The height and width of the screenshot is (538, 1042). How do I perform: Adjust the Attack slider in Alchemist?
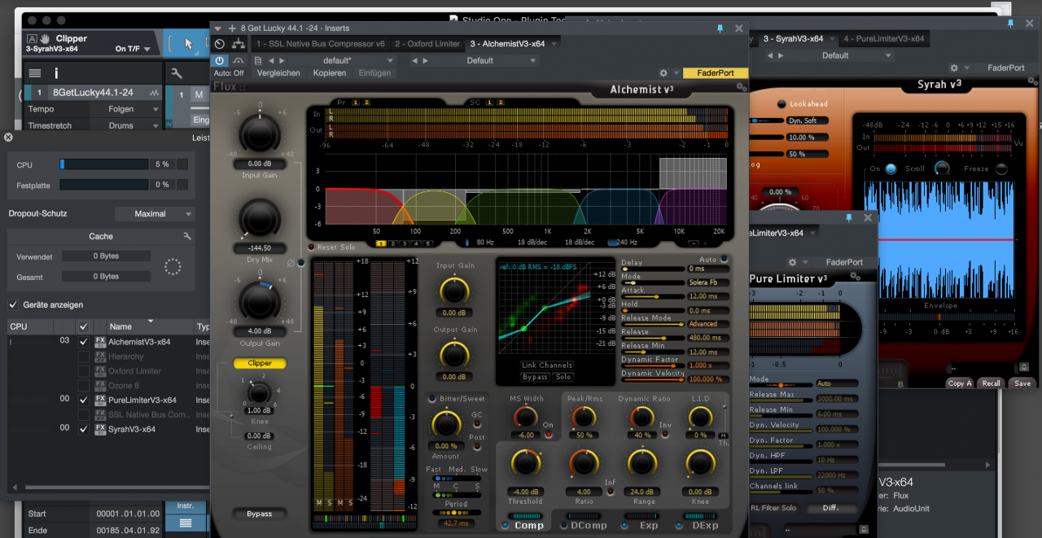tap(654, 296)
